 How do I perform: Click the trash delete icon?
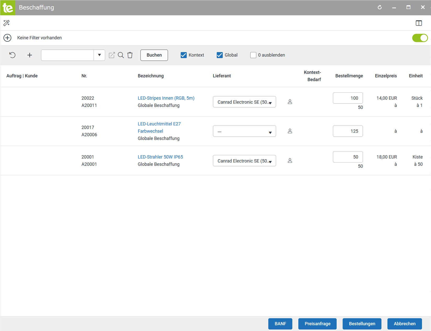point(130,55)
